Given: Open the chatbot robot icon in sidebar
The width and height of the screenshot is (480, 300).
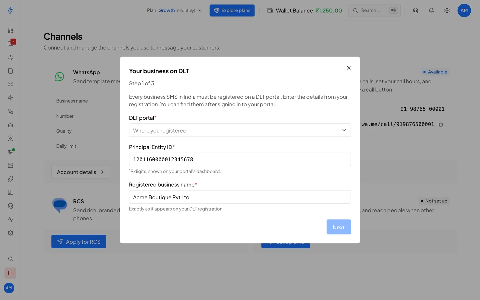Looking at the screenshot, I should [10, 125].
